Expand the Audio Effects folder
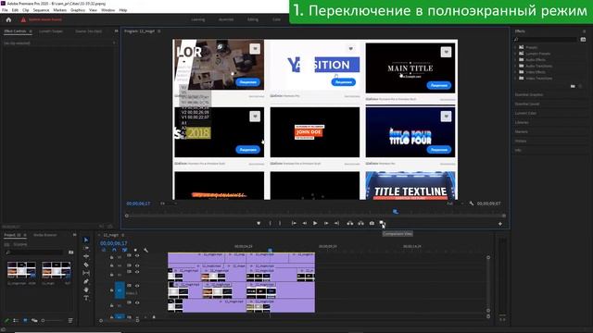Viewport: 593px width, 333px height. (515, 59)
